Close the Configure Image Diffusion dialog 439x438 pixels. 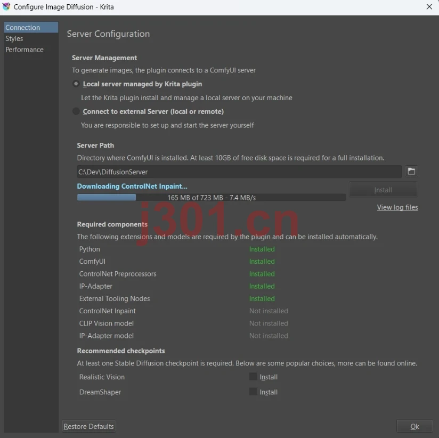pos(429,6)
